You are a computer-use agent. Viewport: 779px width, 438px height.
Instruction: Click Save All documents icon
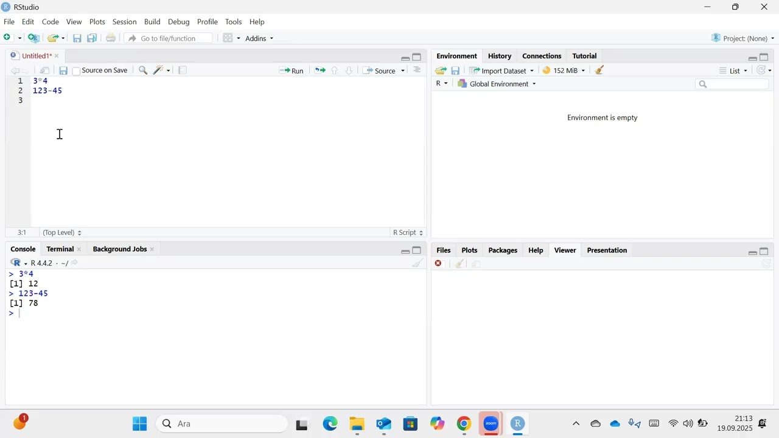tap(92, 38)
